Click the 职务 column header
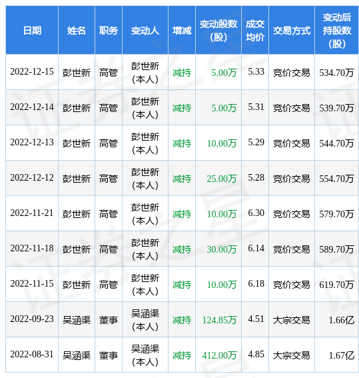This screenshot has width=359, height=378. coord(109,31)
